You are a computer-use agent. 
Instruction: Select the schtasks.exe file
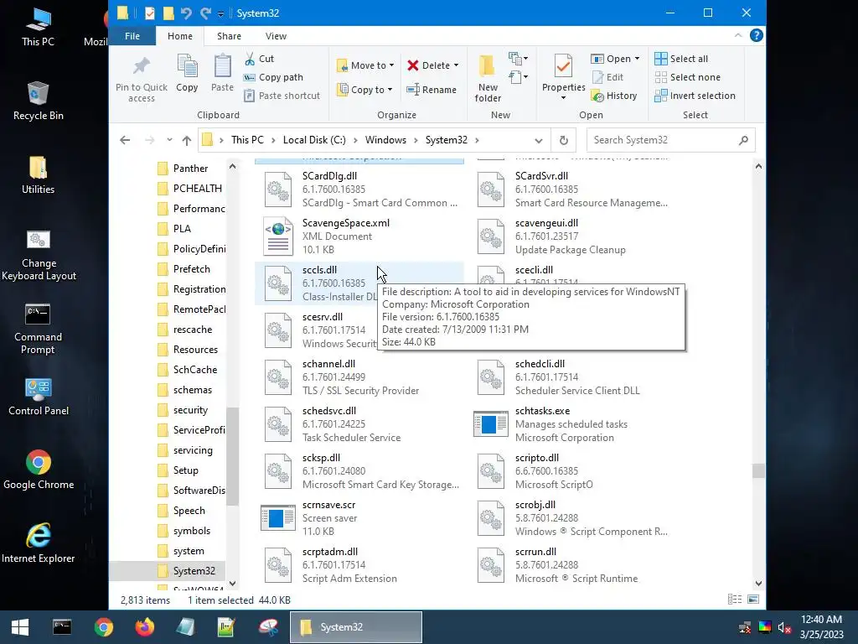click(x=572, y=424)
